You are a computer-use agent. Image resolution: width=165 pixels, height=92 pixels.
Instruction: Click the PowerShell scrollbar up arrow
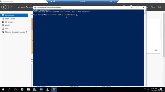145,11
